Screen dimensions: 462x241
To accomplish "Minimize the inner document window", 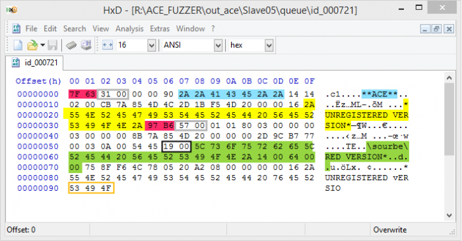I will coord(425,29).
